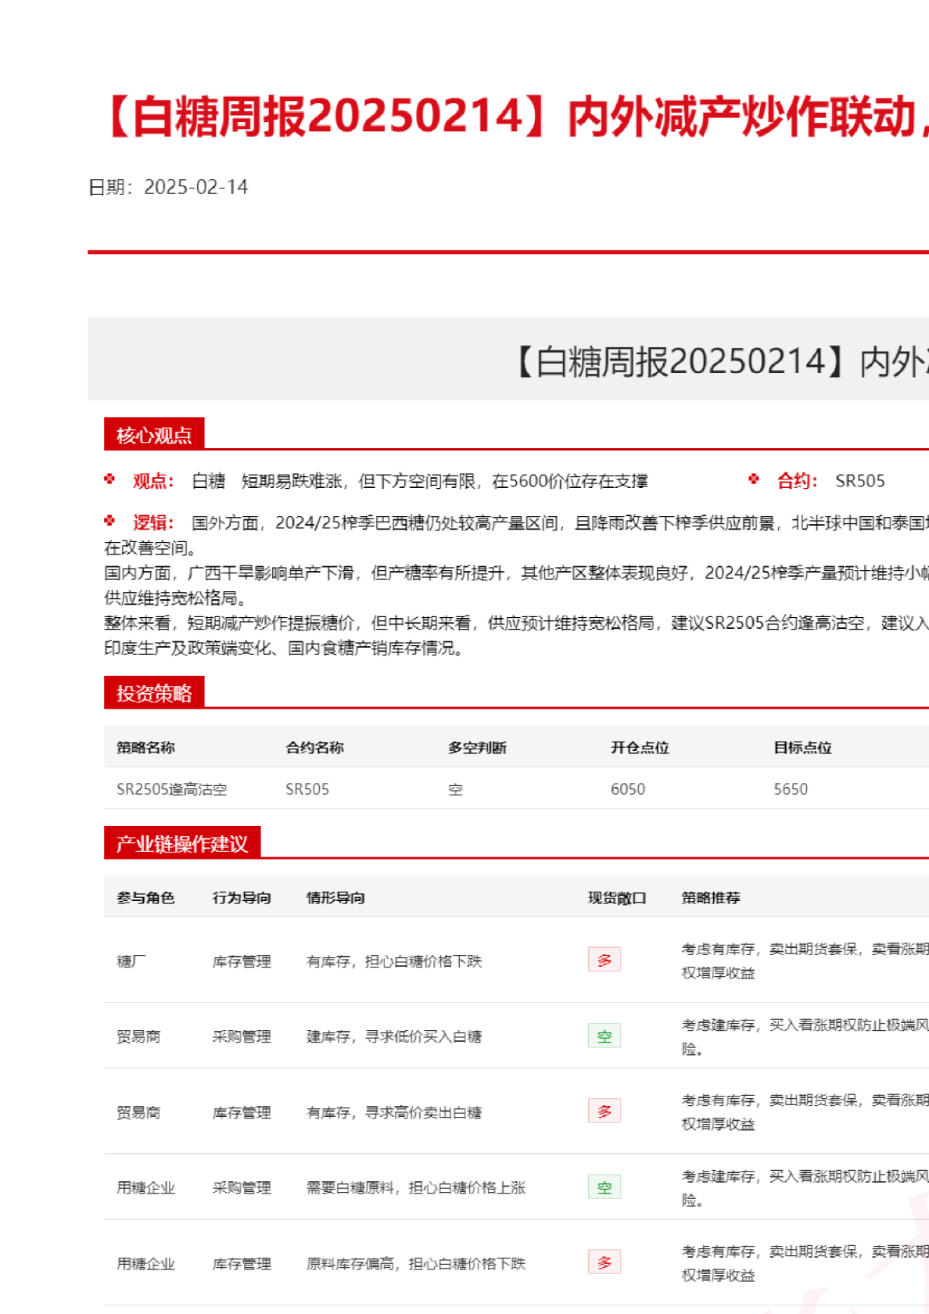
Task: Click the 开仓点位 value 6050
Action: pos(627,789)
